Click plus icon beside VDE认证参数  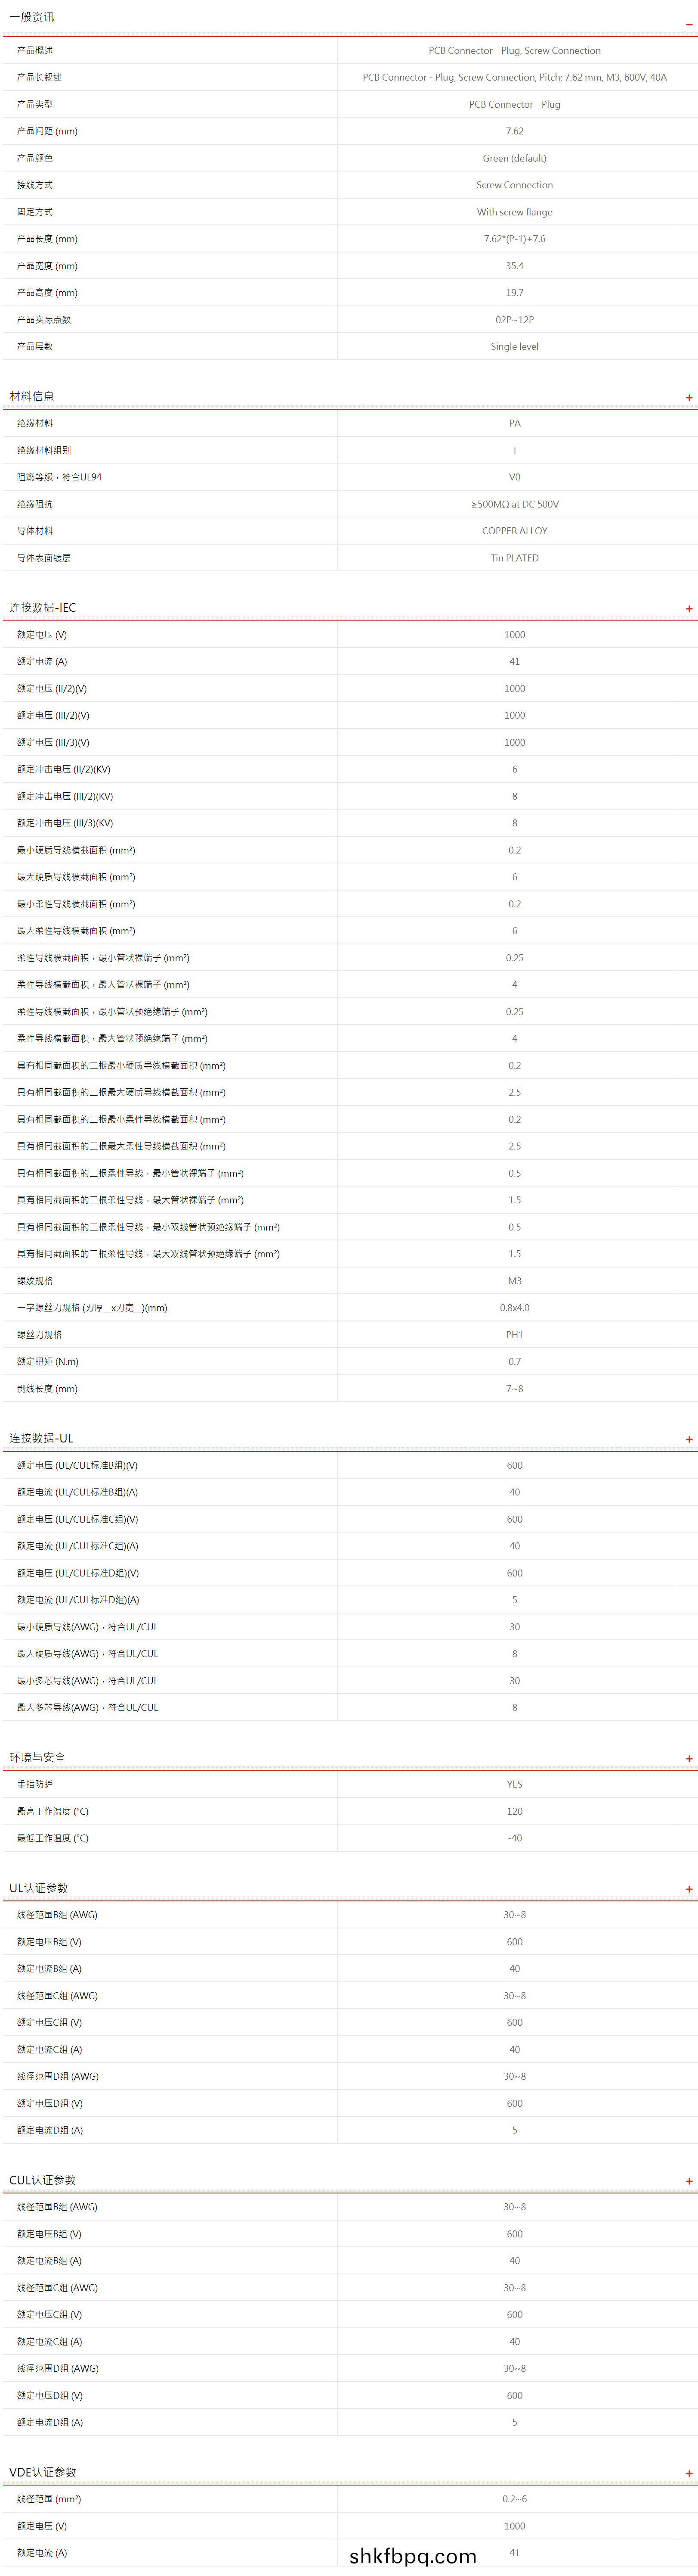tap(688, 2474)
